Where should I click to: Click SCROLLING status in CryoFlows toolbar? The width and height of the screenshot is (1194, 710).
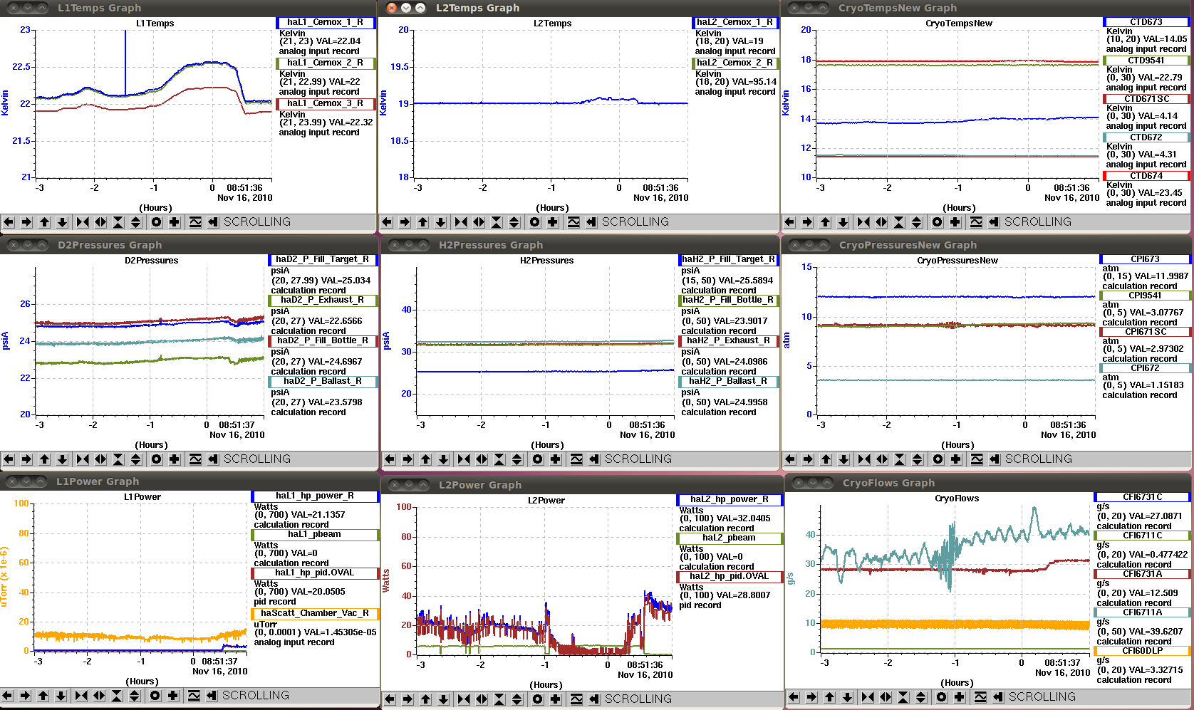[x=1042, y=697]
